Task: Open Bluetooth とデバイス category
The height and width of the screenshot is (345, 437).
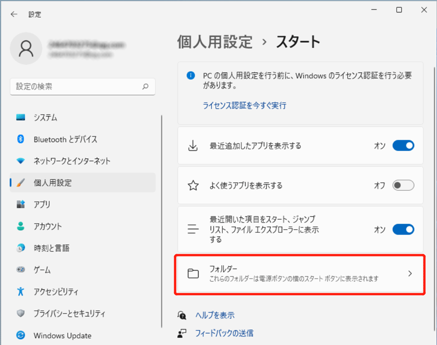Action: click(83, 139)
